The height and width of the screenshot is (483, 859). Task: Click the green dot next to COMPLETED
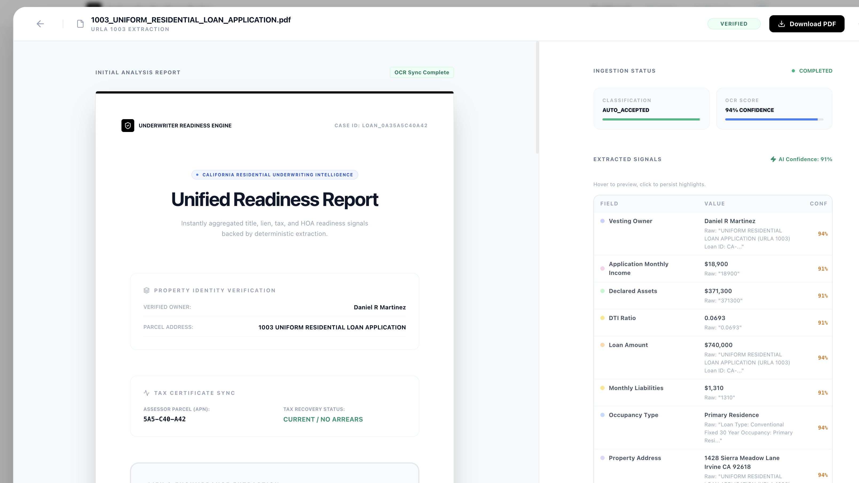(793, 71)
